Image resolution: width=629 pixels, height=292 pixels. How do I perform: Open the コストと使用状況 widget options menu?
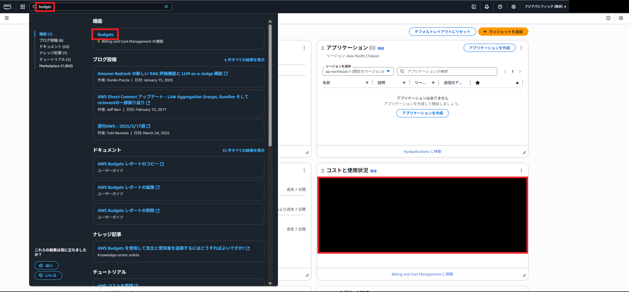pyautogui.click(x=521, y=171)
